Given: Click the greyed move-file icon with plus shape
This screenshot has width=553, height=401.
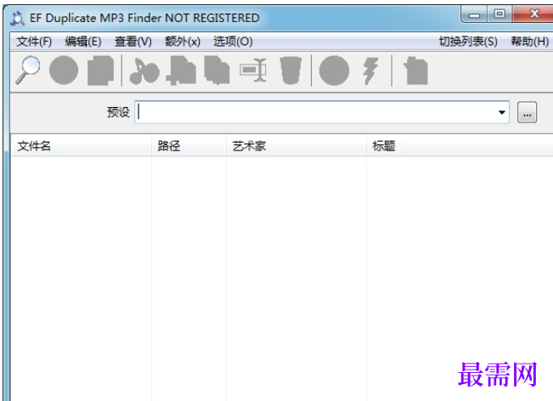Looking at the screenshot, I should 181,71.
